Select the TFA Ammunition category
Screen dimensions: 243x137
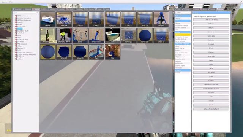click(22, 44)
